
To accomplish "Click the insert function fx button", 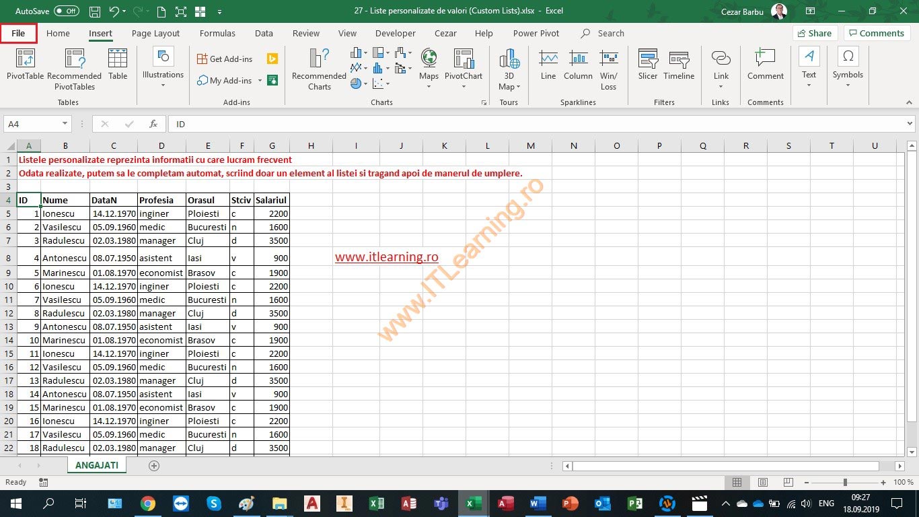I will click(153, 124).
